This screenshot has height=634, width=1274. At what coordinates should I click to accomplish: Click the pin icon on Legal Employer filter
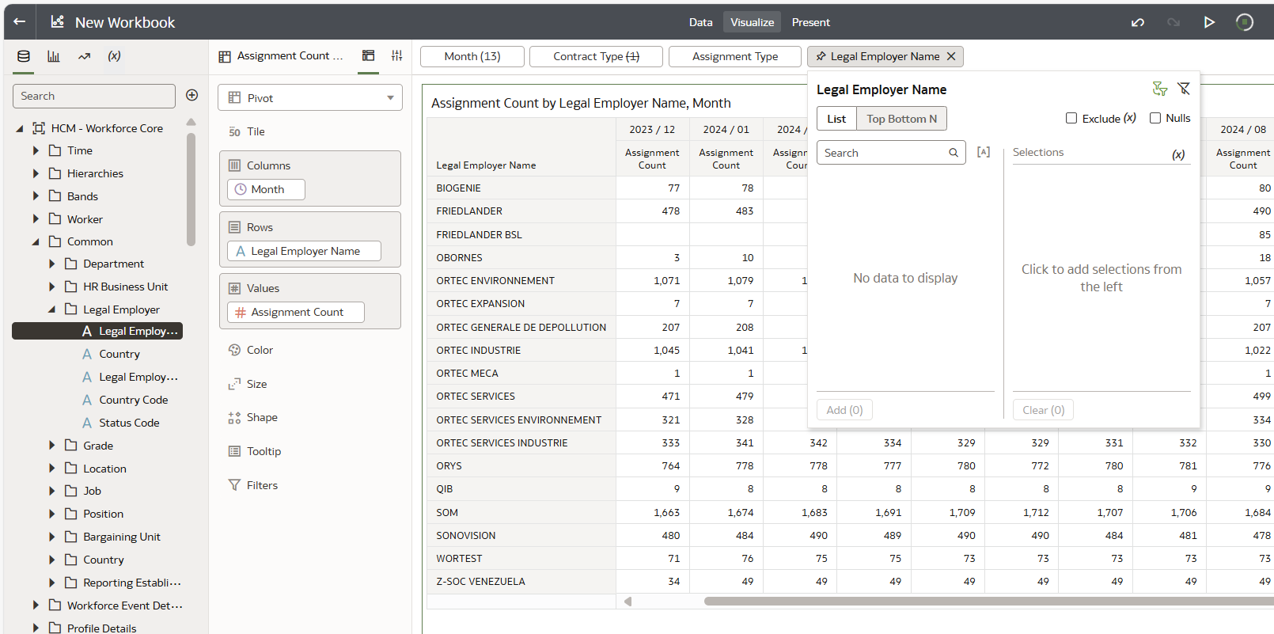click(821, 56)
